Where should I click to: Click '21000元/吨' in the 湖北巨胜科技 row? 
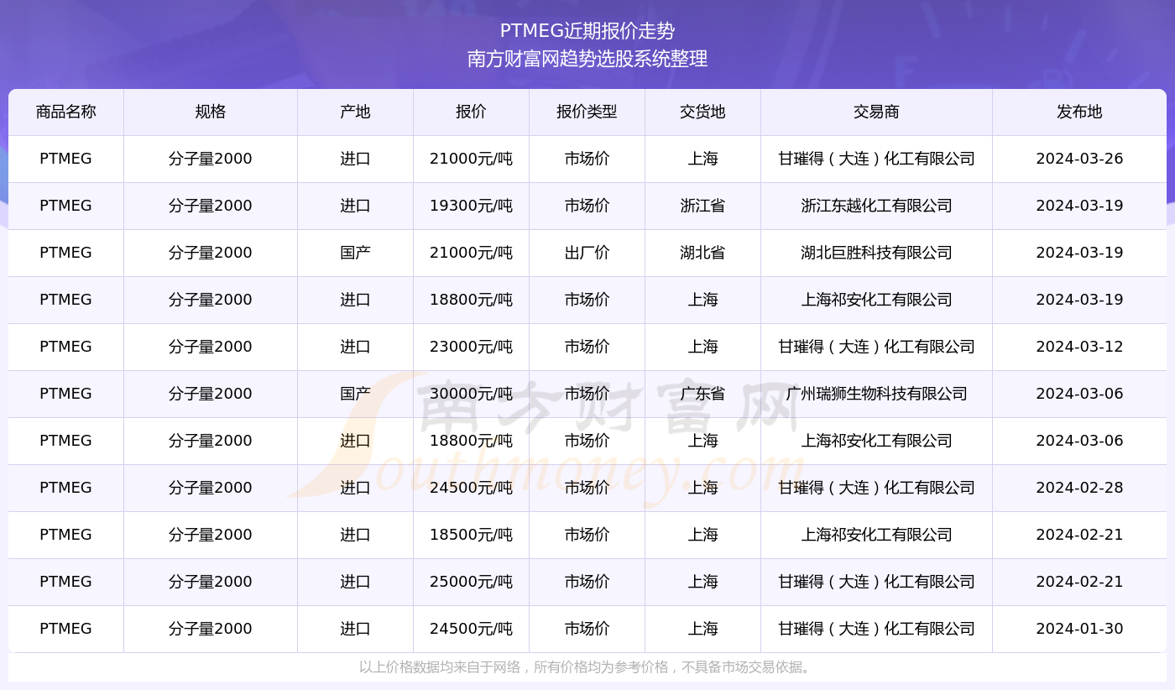(471, 253)
